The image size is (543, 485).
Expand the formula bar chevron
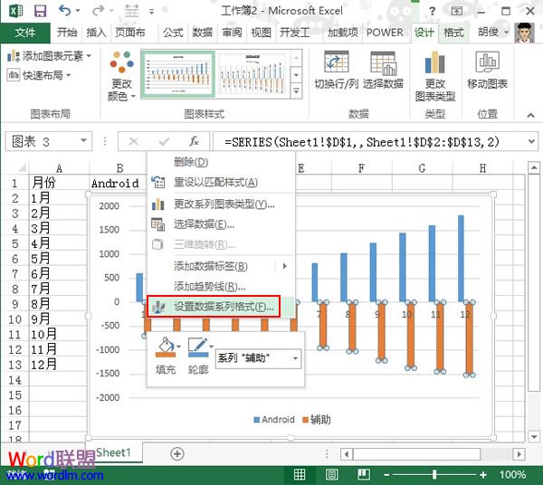531,141
